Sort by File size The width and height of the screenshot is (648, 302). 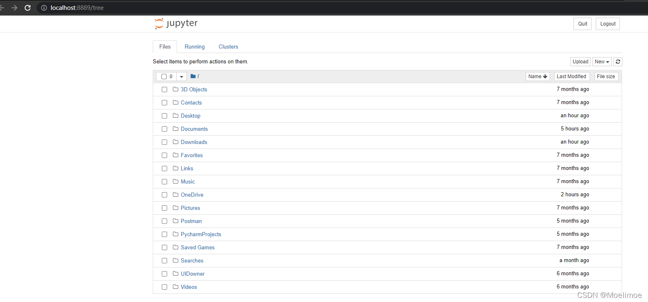click(606, 77)
